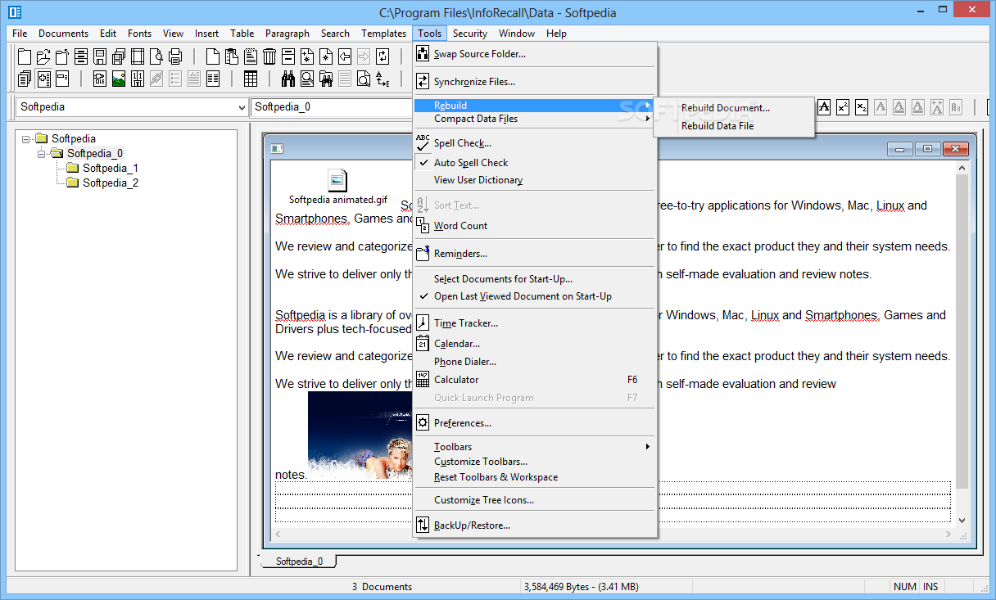Screen dimensions: 996x600
Task: Click the INS indicator in status bar
Action: (930, 586)
